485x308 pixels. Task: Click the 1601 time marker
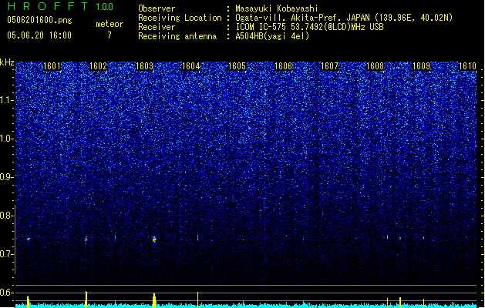pyautogui.click(x=52, y=66)
